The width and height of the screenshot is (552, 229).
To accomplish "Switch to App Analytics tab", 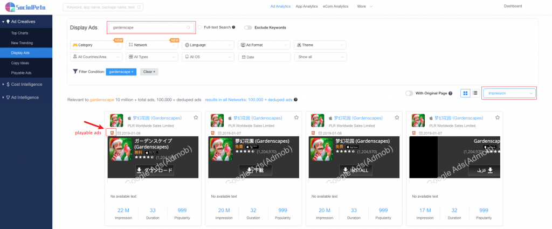I will (307, 6).
